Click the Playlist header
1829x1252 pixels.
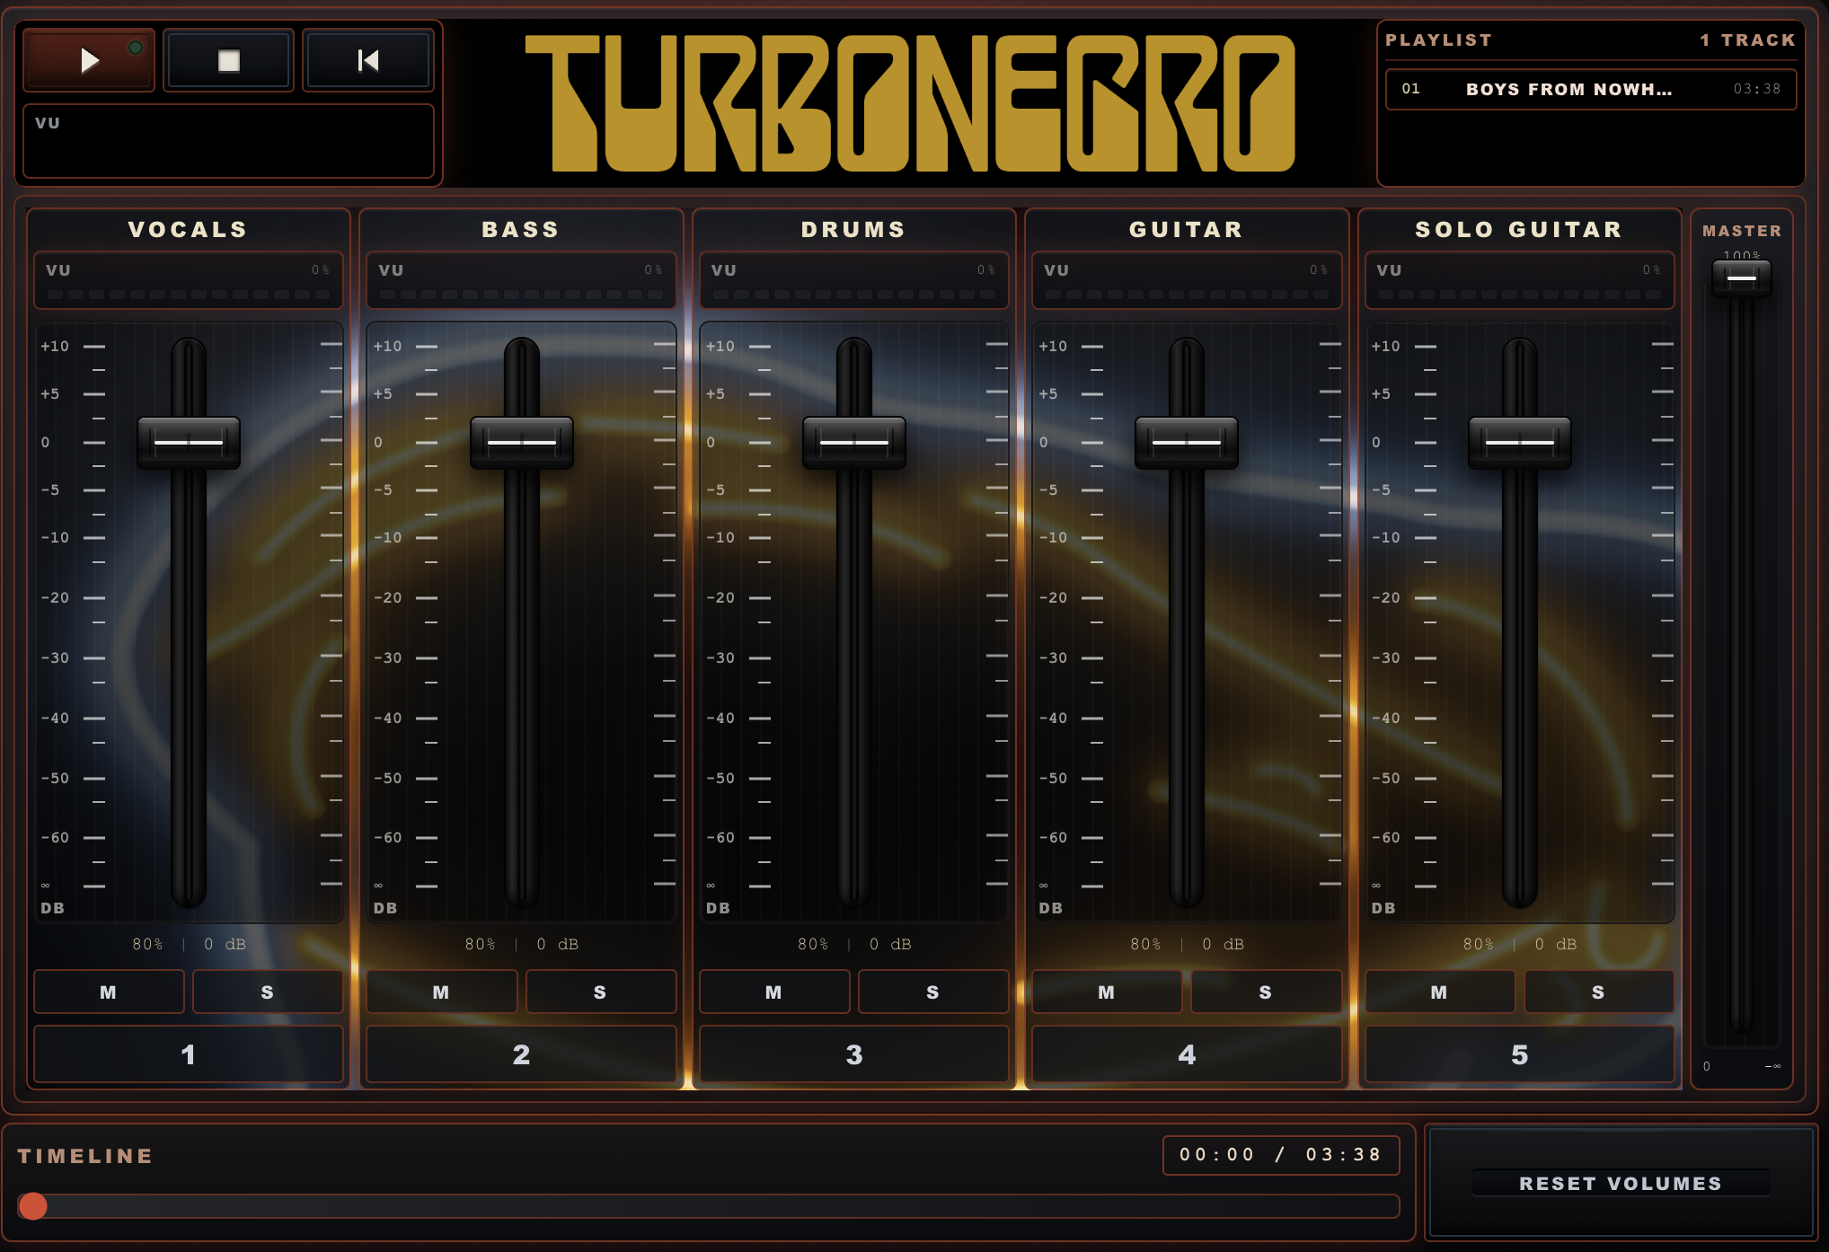pos(1438,40)
